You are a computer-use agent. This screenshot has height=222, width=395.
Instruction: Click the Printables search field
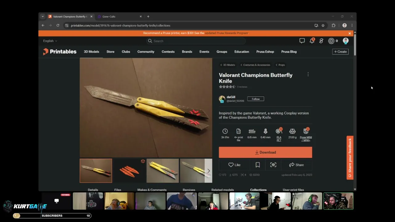click(x=196, y=41)
